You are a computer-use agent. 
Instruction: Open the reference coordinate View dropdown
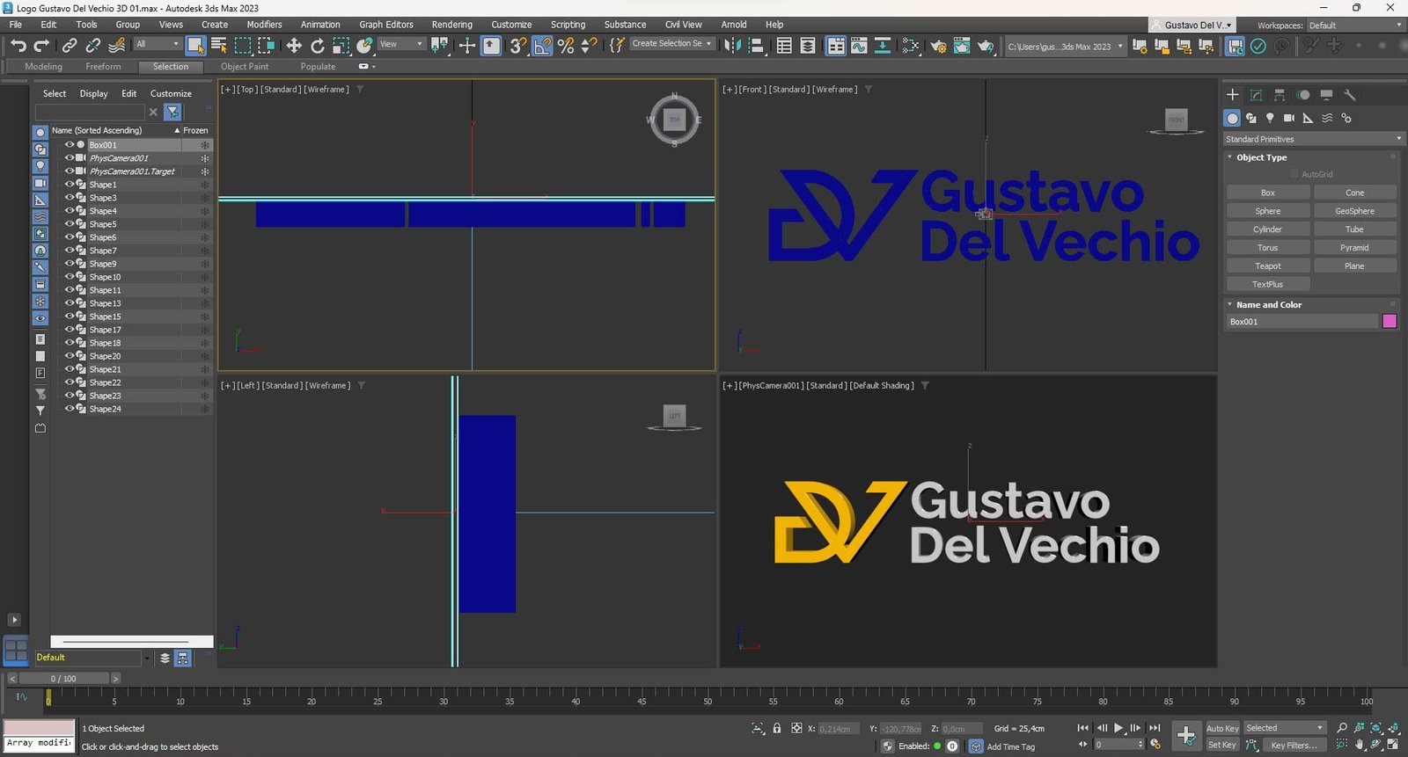pyautogui.click(x=401, y=44)
